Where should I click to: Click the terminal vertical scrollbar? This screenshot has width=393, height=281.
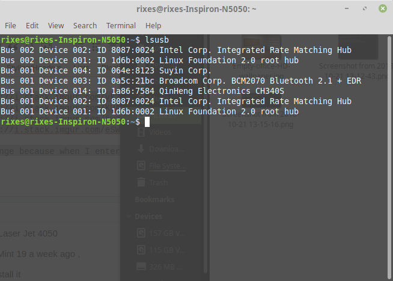point(389,158)
